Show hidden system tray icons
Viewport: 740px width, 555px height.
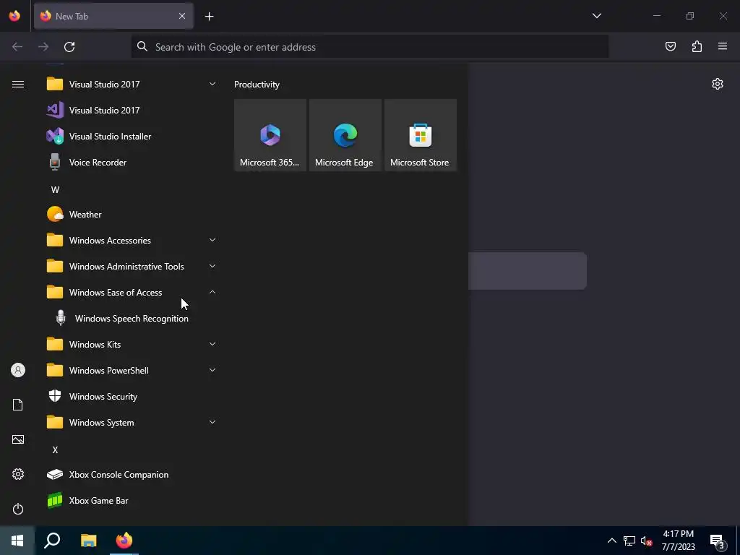(x=611, y=541)
